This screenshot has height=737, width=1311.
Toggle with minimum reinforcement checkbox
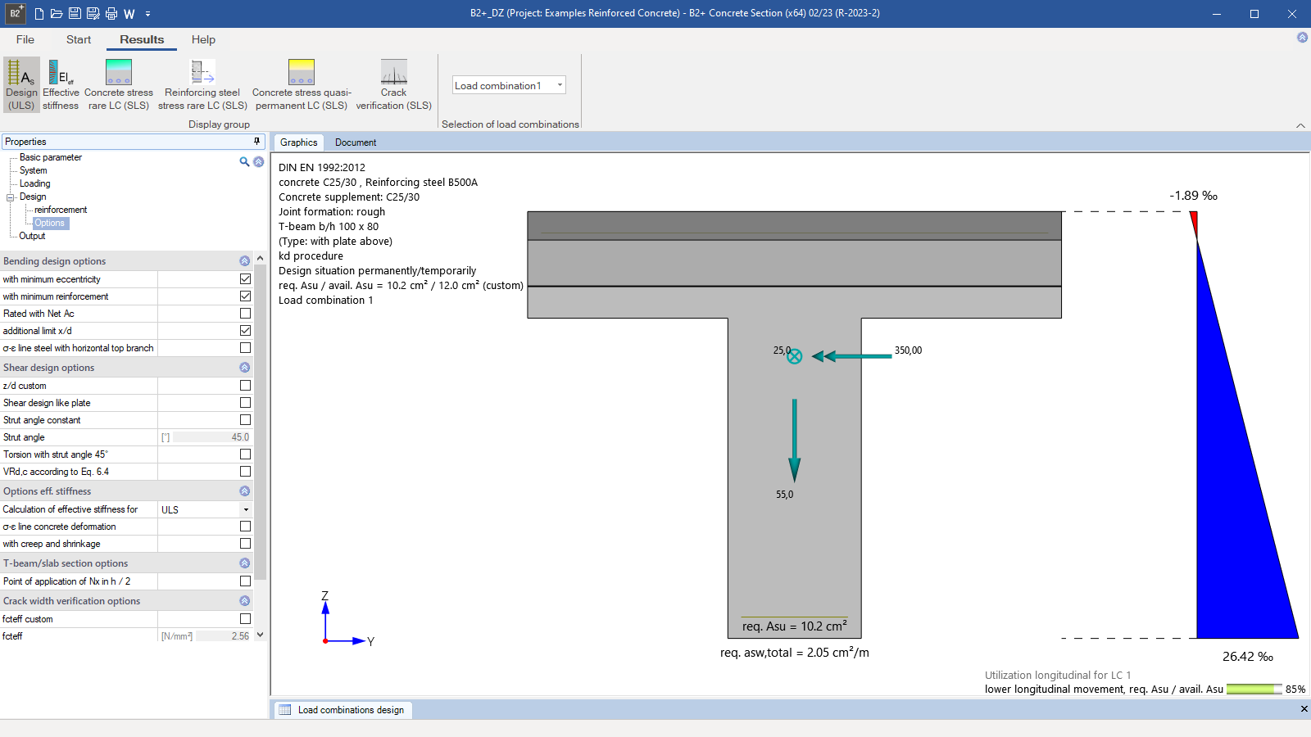tap(245, 296)
